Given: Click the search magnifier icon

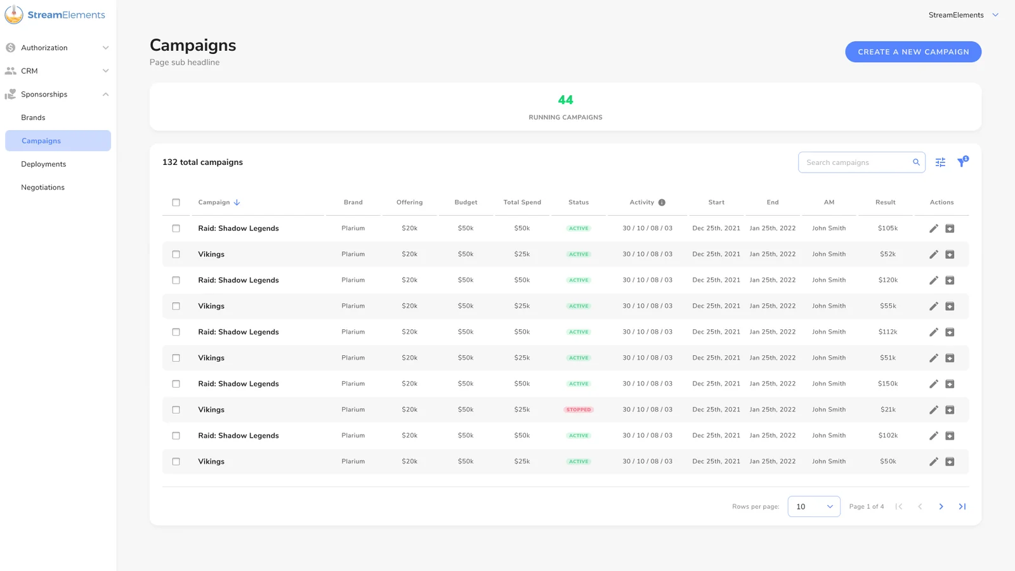Looking at the screenshot, I should 916,162.
